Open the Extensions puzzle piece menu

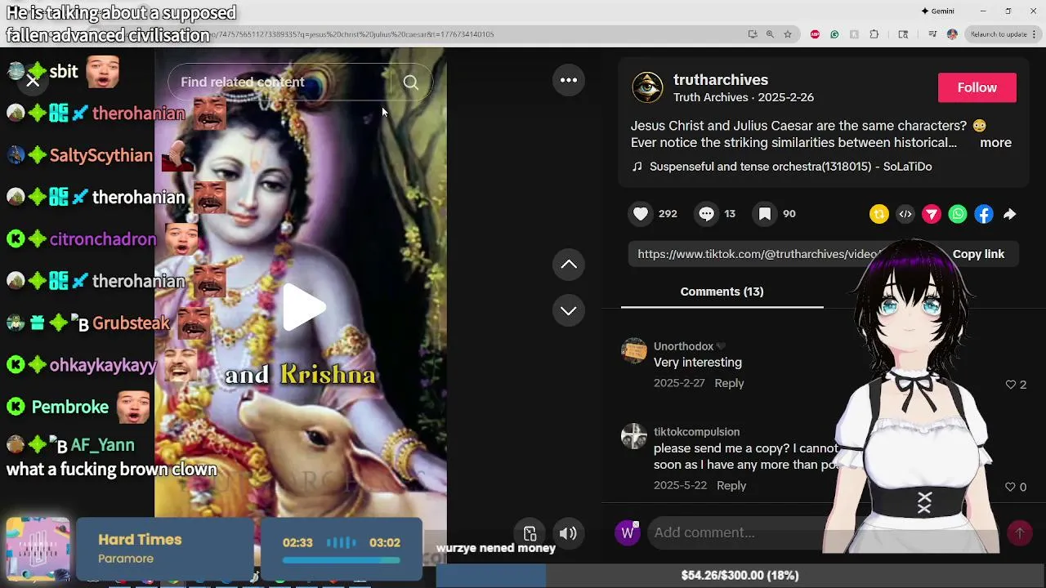(874, 34)
